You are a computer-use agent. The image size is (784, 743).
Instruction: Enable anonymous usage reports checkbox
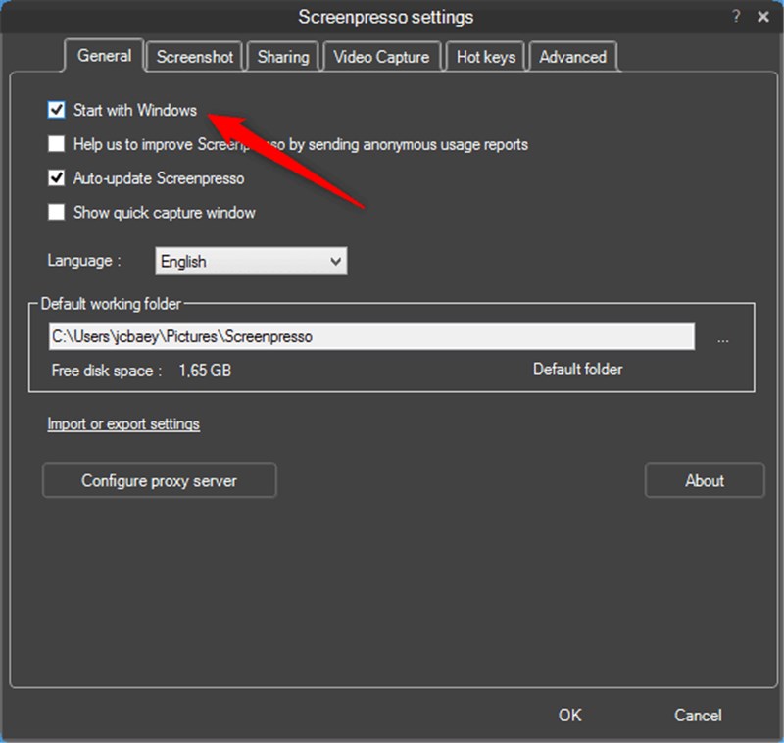pos(56,143)
